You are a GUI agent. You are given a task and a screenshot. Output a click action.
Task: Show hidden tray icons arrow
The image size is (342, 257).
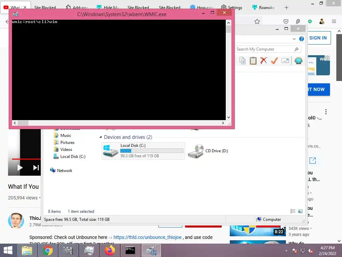coord(286,251)
